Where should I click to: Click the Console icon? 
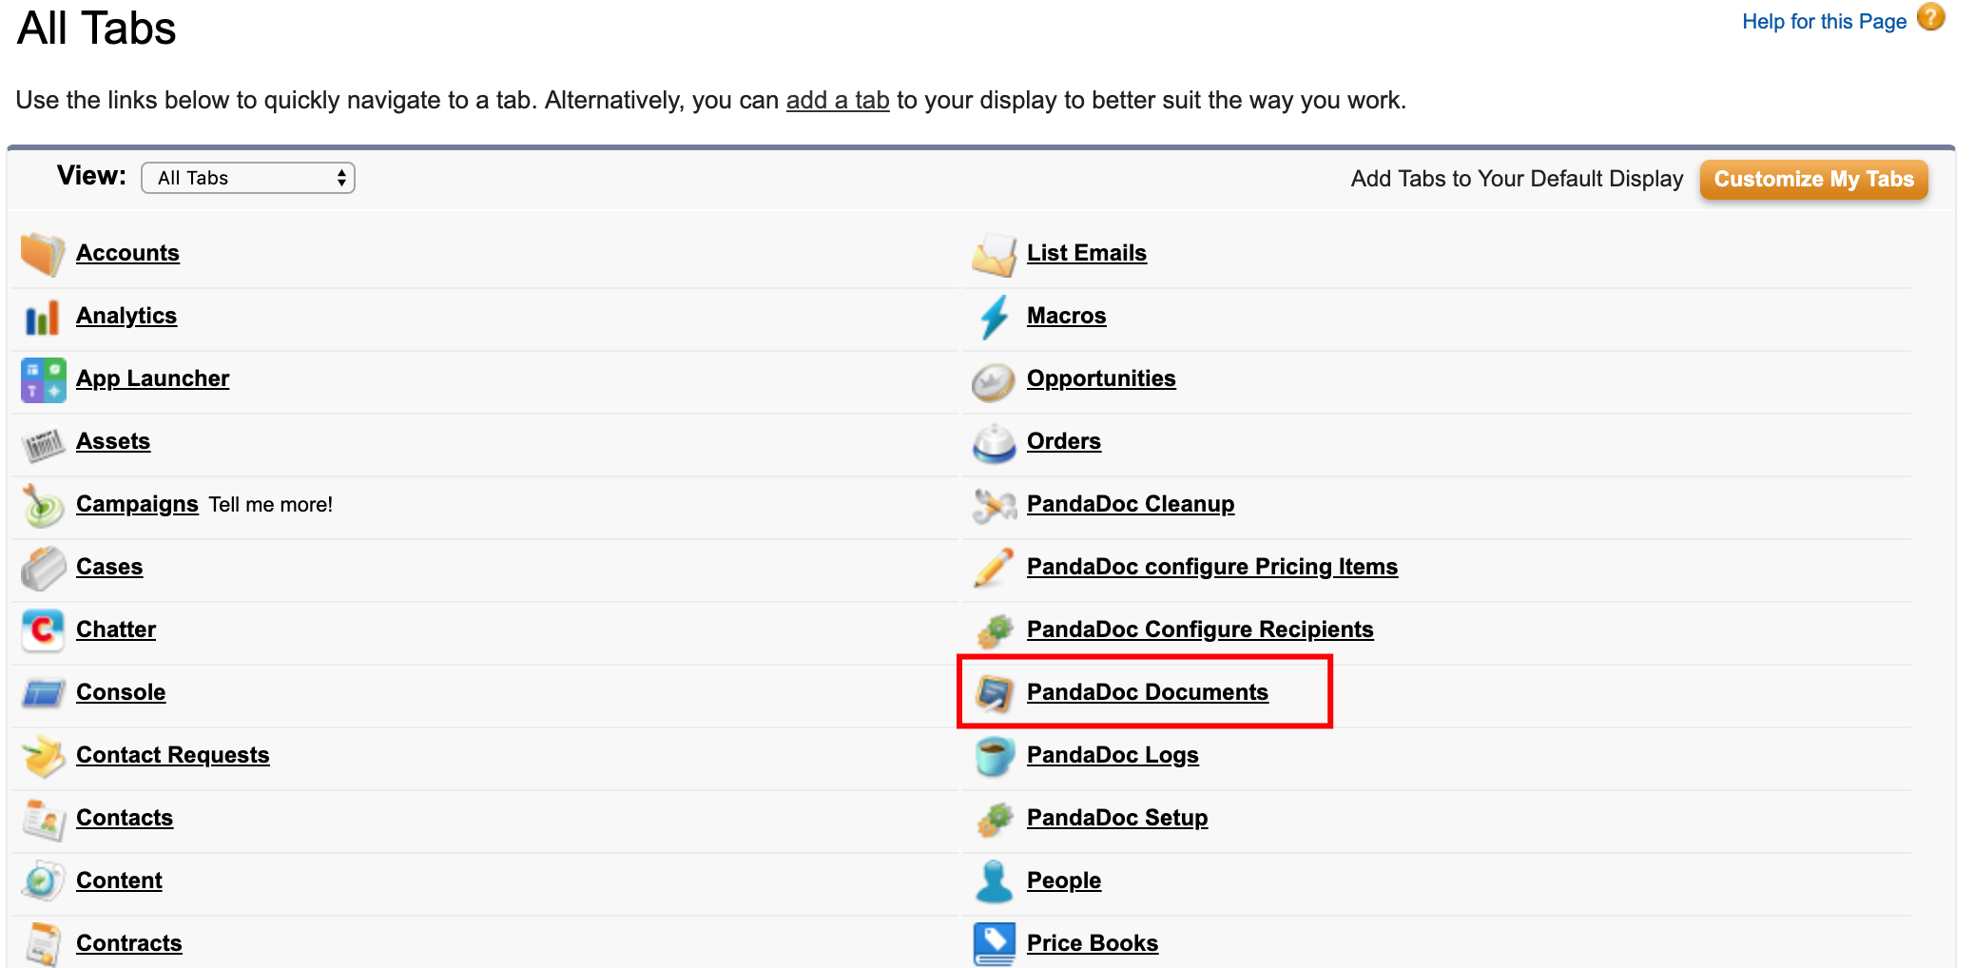(x=43, y=693)
